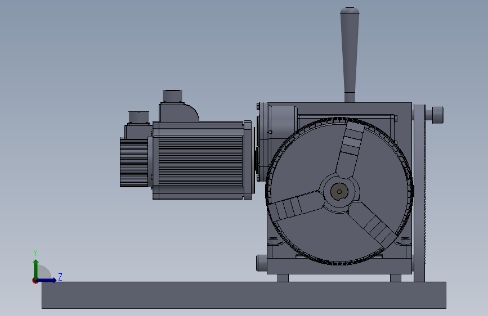Click the blue Z axis arrow of the triad
The width and height of the screenshot is (488, 316).
47,280
